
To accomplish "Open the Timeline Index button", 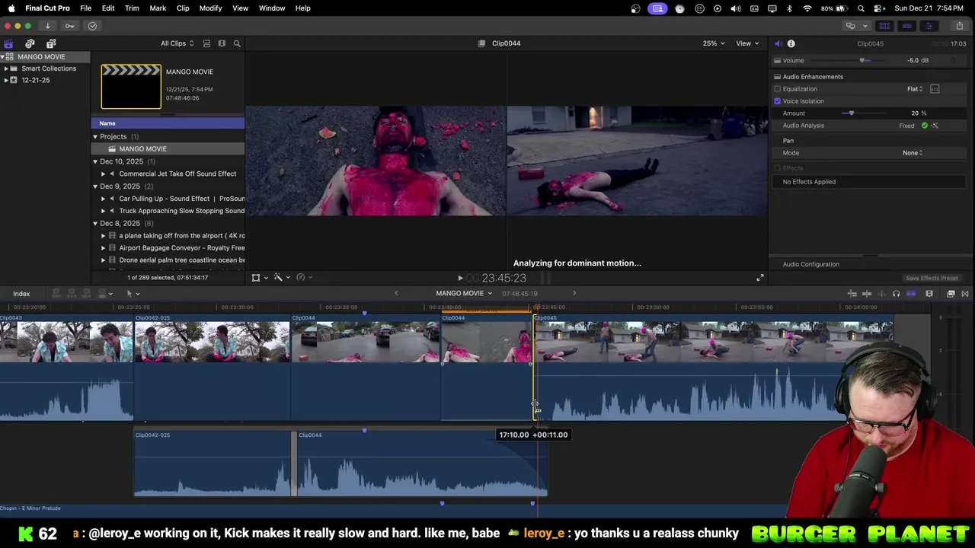I will pos(21,294).
